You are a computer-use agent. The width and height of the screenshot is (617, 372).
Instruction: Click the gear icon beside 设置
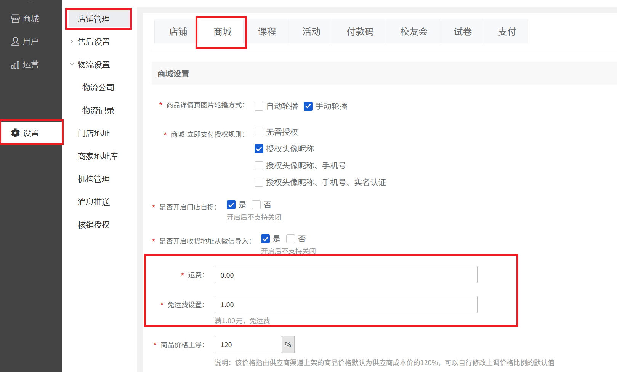pos(15,133)
